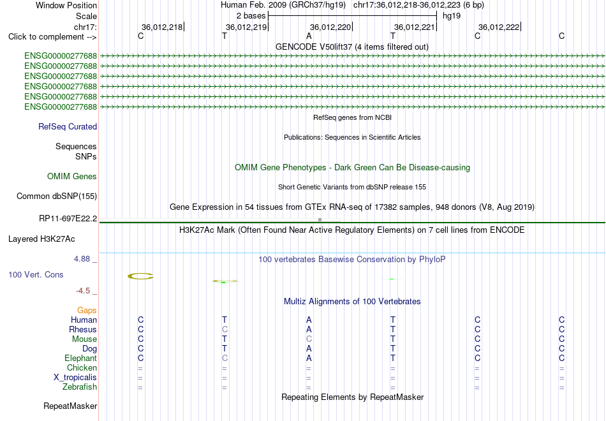Click 'Publications: Sequences in Scientific Articles' title
This screenshot has height=421, width=606.
click(352, 137)
